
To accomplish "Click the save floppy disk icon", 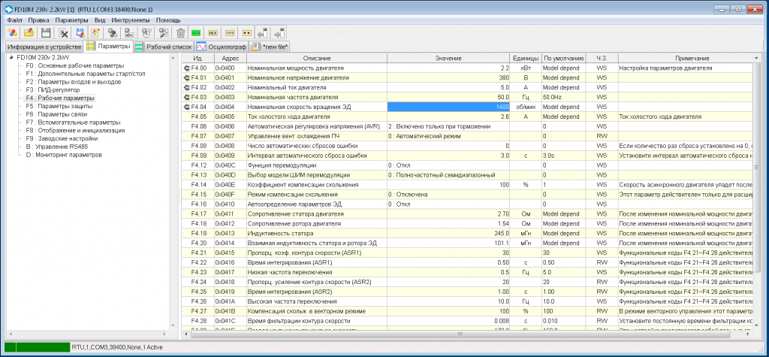I will pyautogui.click(x=46, y=33).
